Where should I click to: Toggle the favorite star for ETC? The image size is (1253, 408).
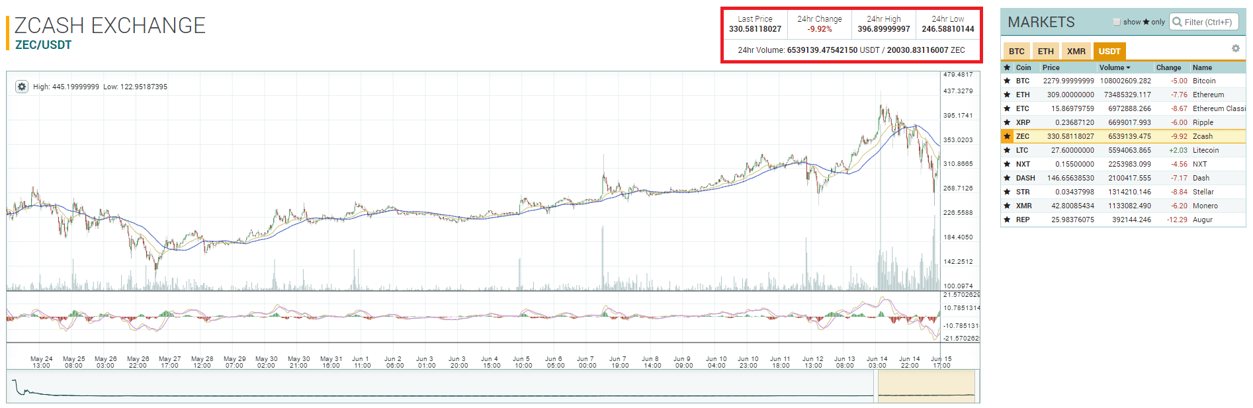click(x=1007, y=108)
